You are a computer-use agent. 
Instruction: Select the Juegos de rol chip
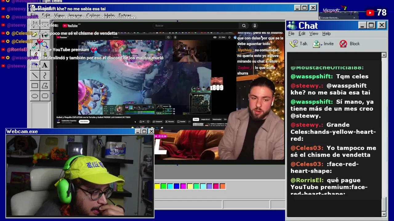[x=205, y=119]
